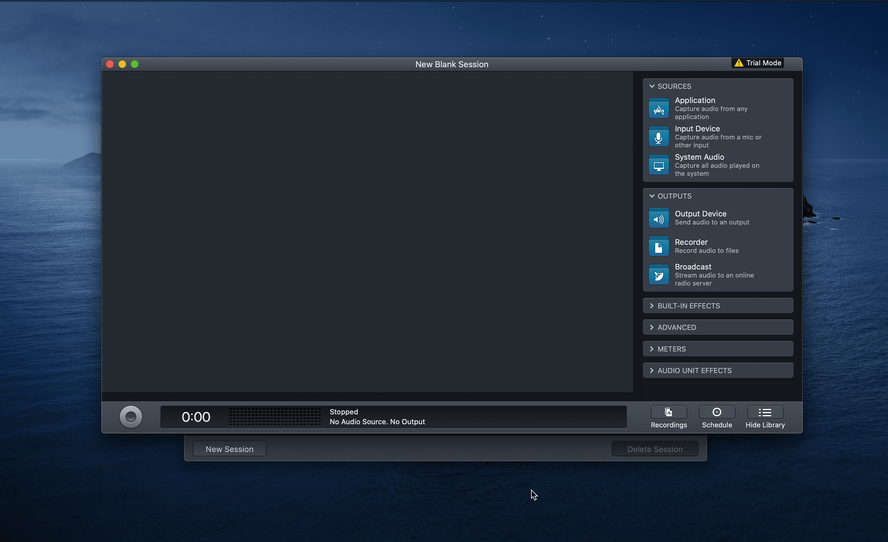Image resolution: width=888 pixels, height=542 pixels.
Task: Click 'Stream audio to an online radio server' text
Action: 714,279
